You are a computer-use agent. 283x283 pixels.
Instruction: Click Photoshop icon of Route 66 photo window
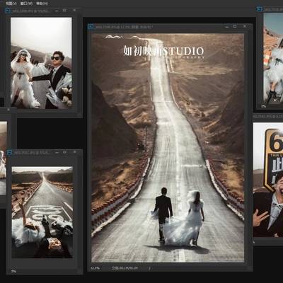(x=9, y=153)
